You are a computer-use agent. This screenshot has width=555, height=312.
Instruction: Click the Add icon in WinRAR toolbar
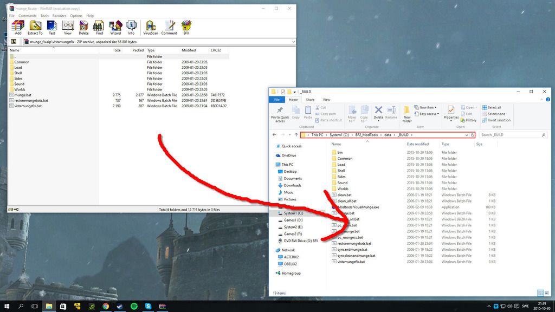point(18,27)
